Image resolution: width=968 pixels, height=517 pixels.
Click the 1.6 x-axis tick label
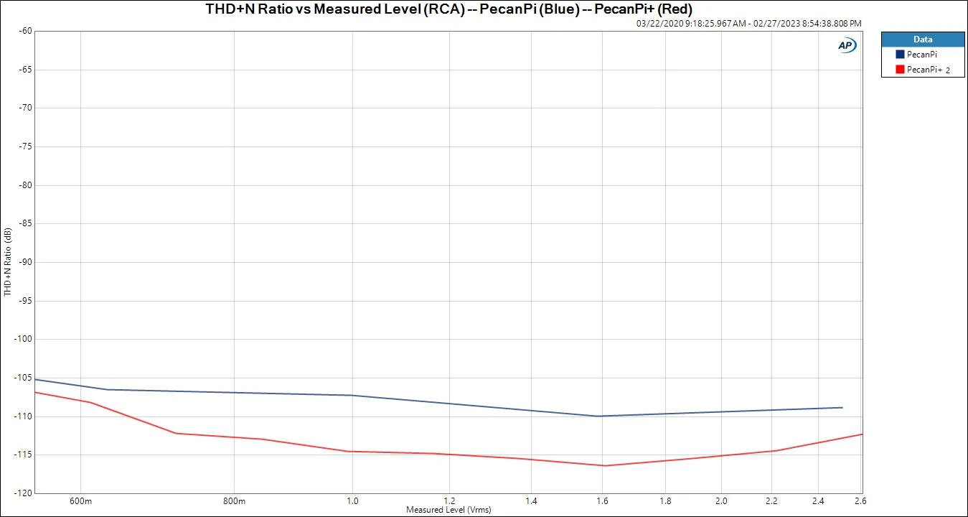pos(603,501)
